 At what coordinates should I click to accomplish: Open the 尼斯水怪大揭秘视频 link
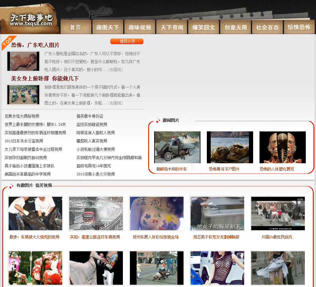point(22,116)
